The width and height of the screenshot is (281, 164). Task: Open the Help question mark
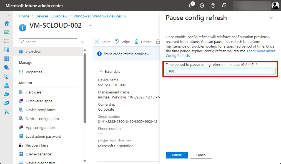tap(213, 6)
